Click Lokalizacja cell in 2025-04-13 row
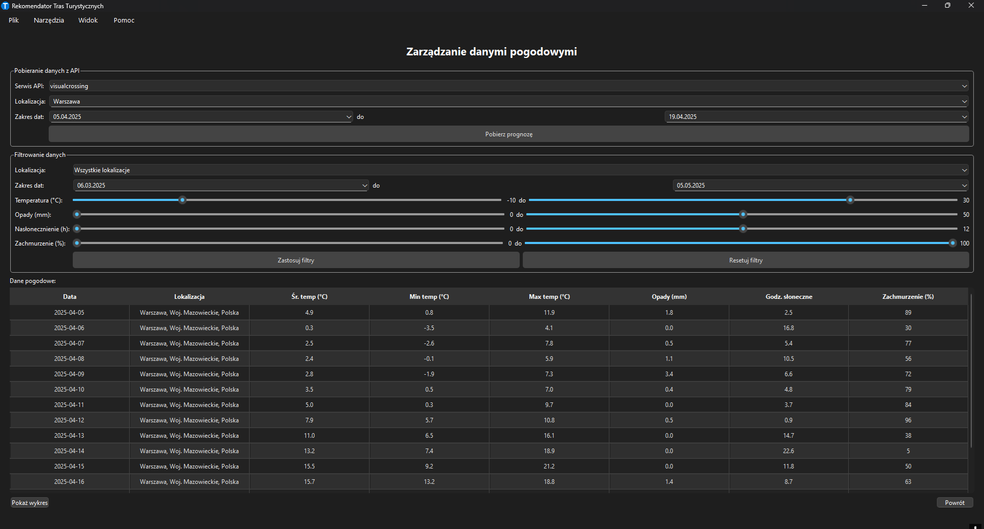Image resolution: width=984 pixels, height=529 pixels. (189, 436)
